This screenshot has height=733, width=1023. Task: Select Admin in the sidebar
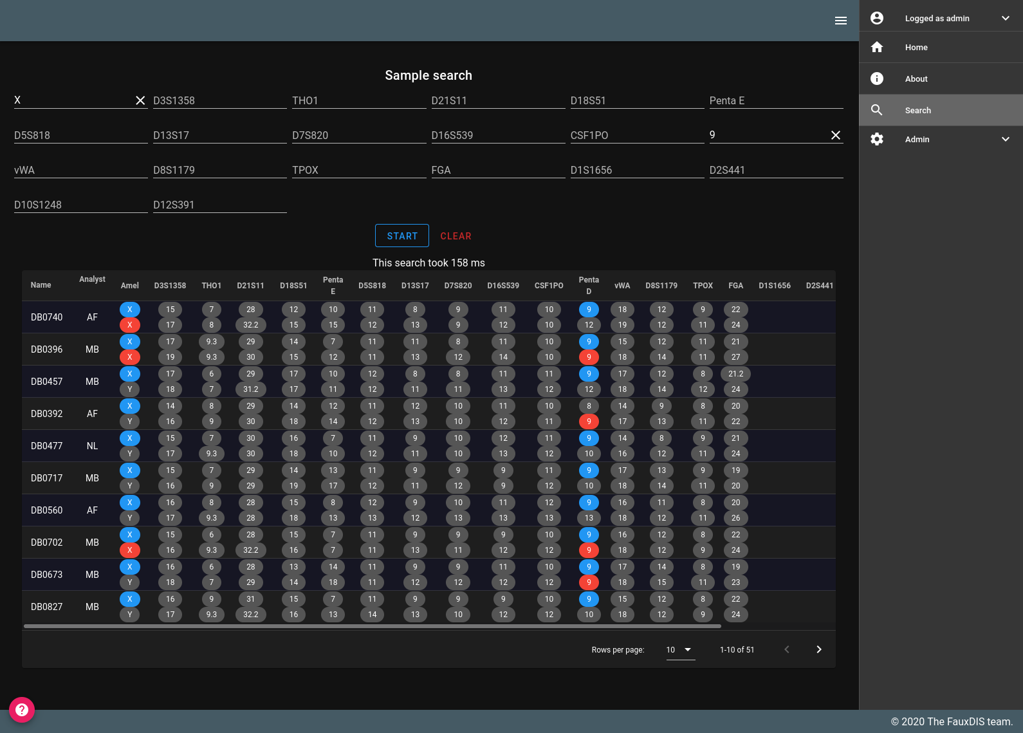(941, 139)
